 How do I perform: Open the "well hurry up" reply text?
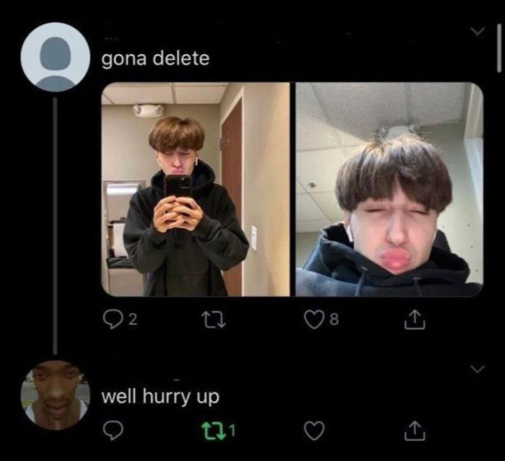(160, 397)
